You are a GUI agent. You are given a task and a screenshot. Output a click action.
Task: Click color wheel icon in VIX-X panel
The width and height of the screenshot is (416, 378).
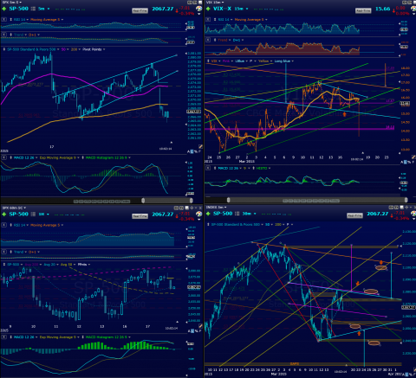point(413,10)
